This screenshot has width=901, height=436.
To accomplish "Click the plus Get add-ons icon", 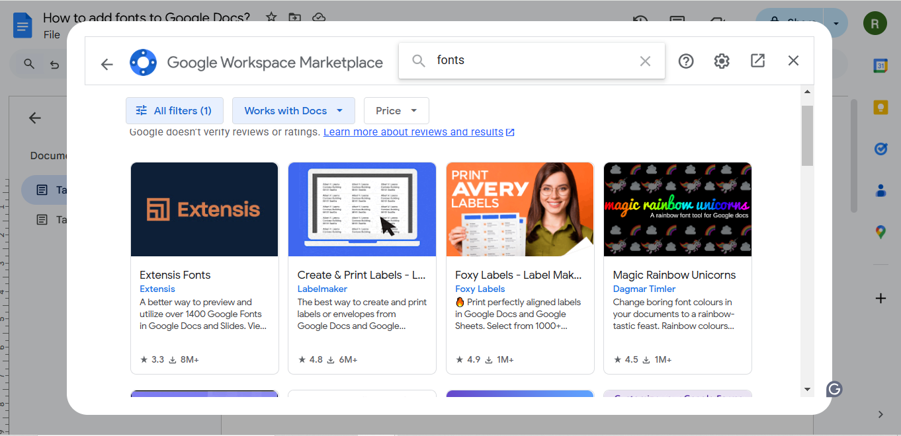I will (880, 299).
